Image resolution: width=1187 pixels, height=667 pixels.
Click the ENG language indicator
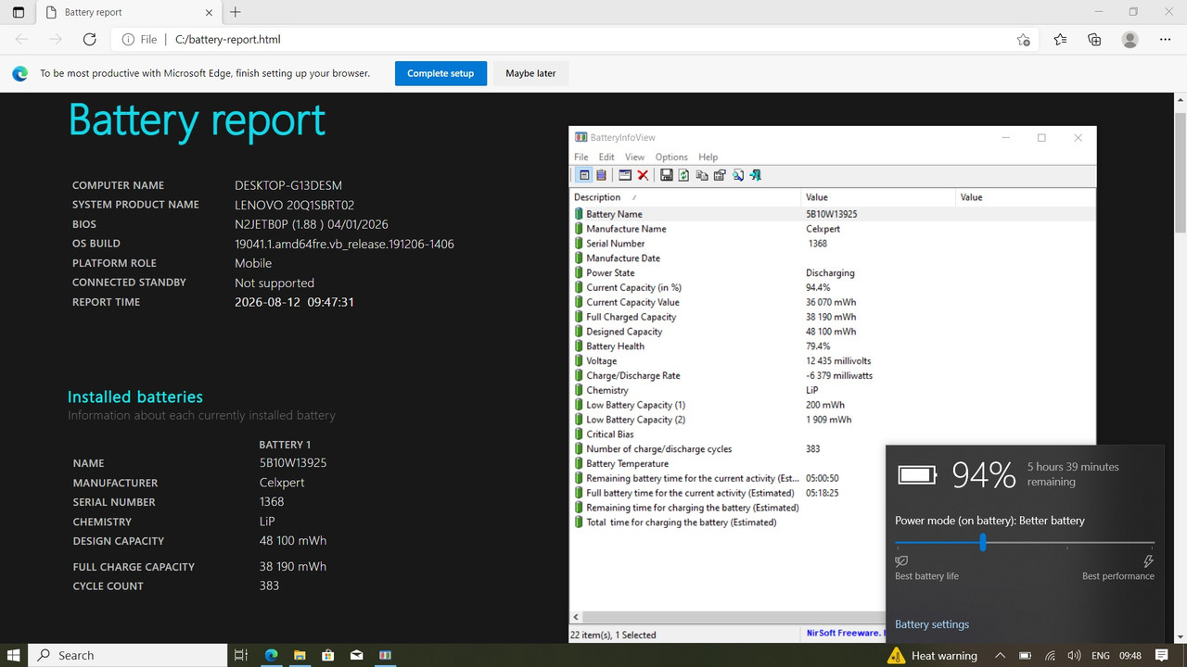pyautogui.click(x=1101, y=655)
